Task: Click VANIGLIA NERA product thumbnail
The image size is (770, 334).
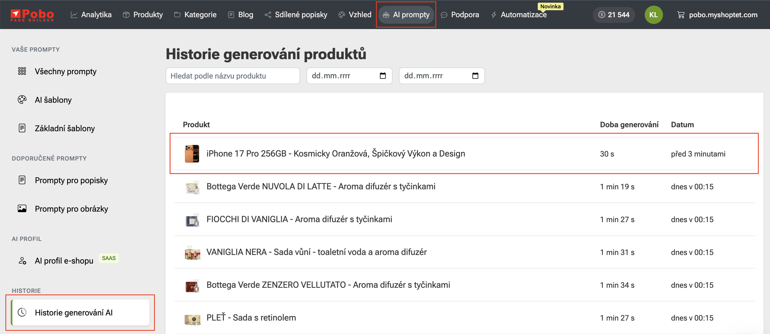Action: (193, 253)
